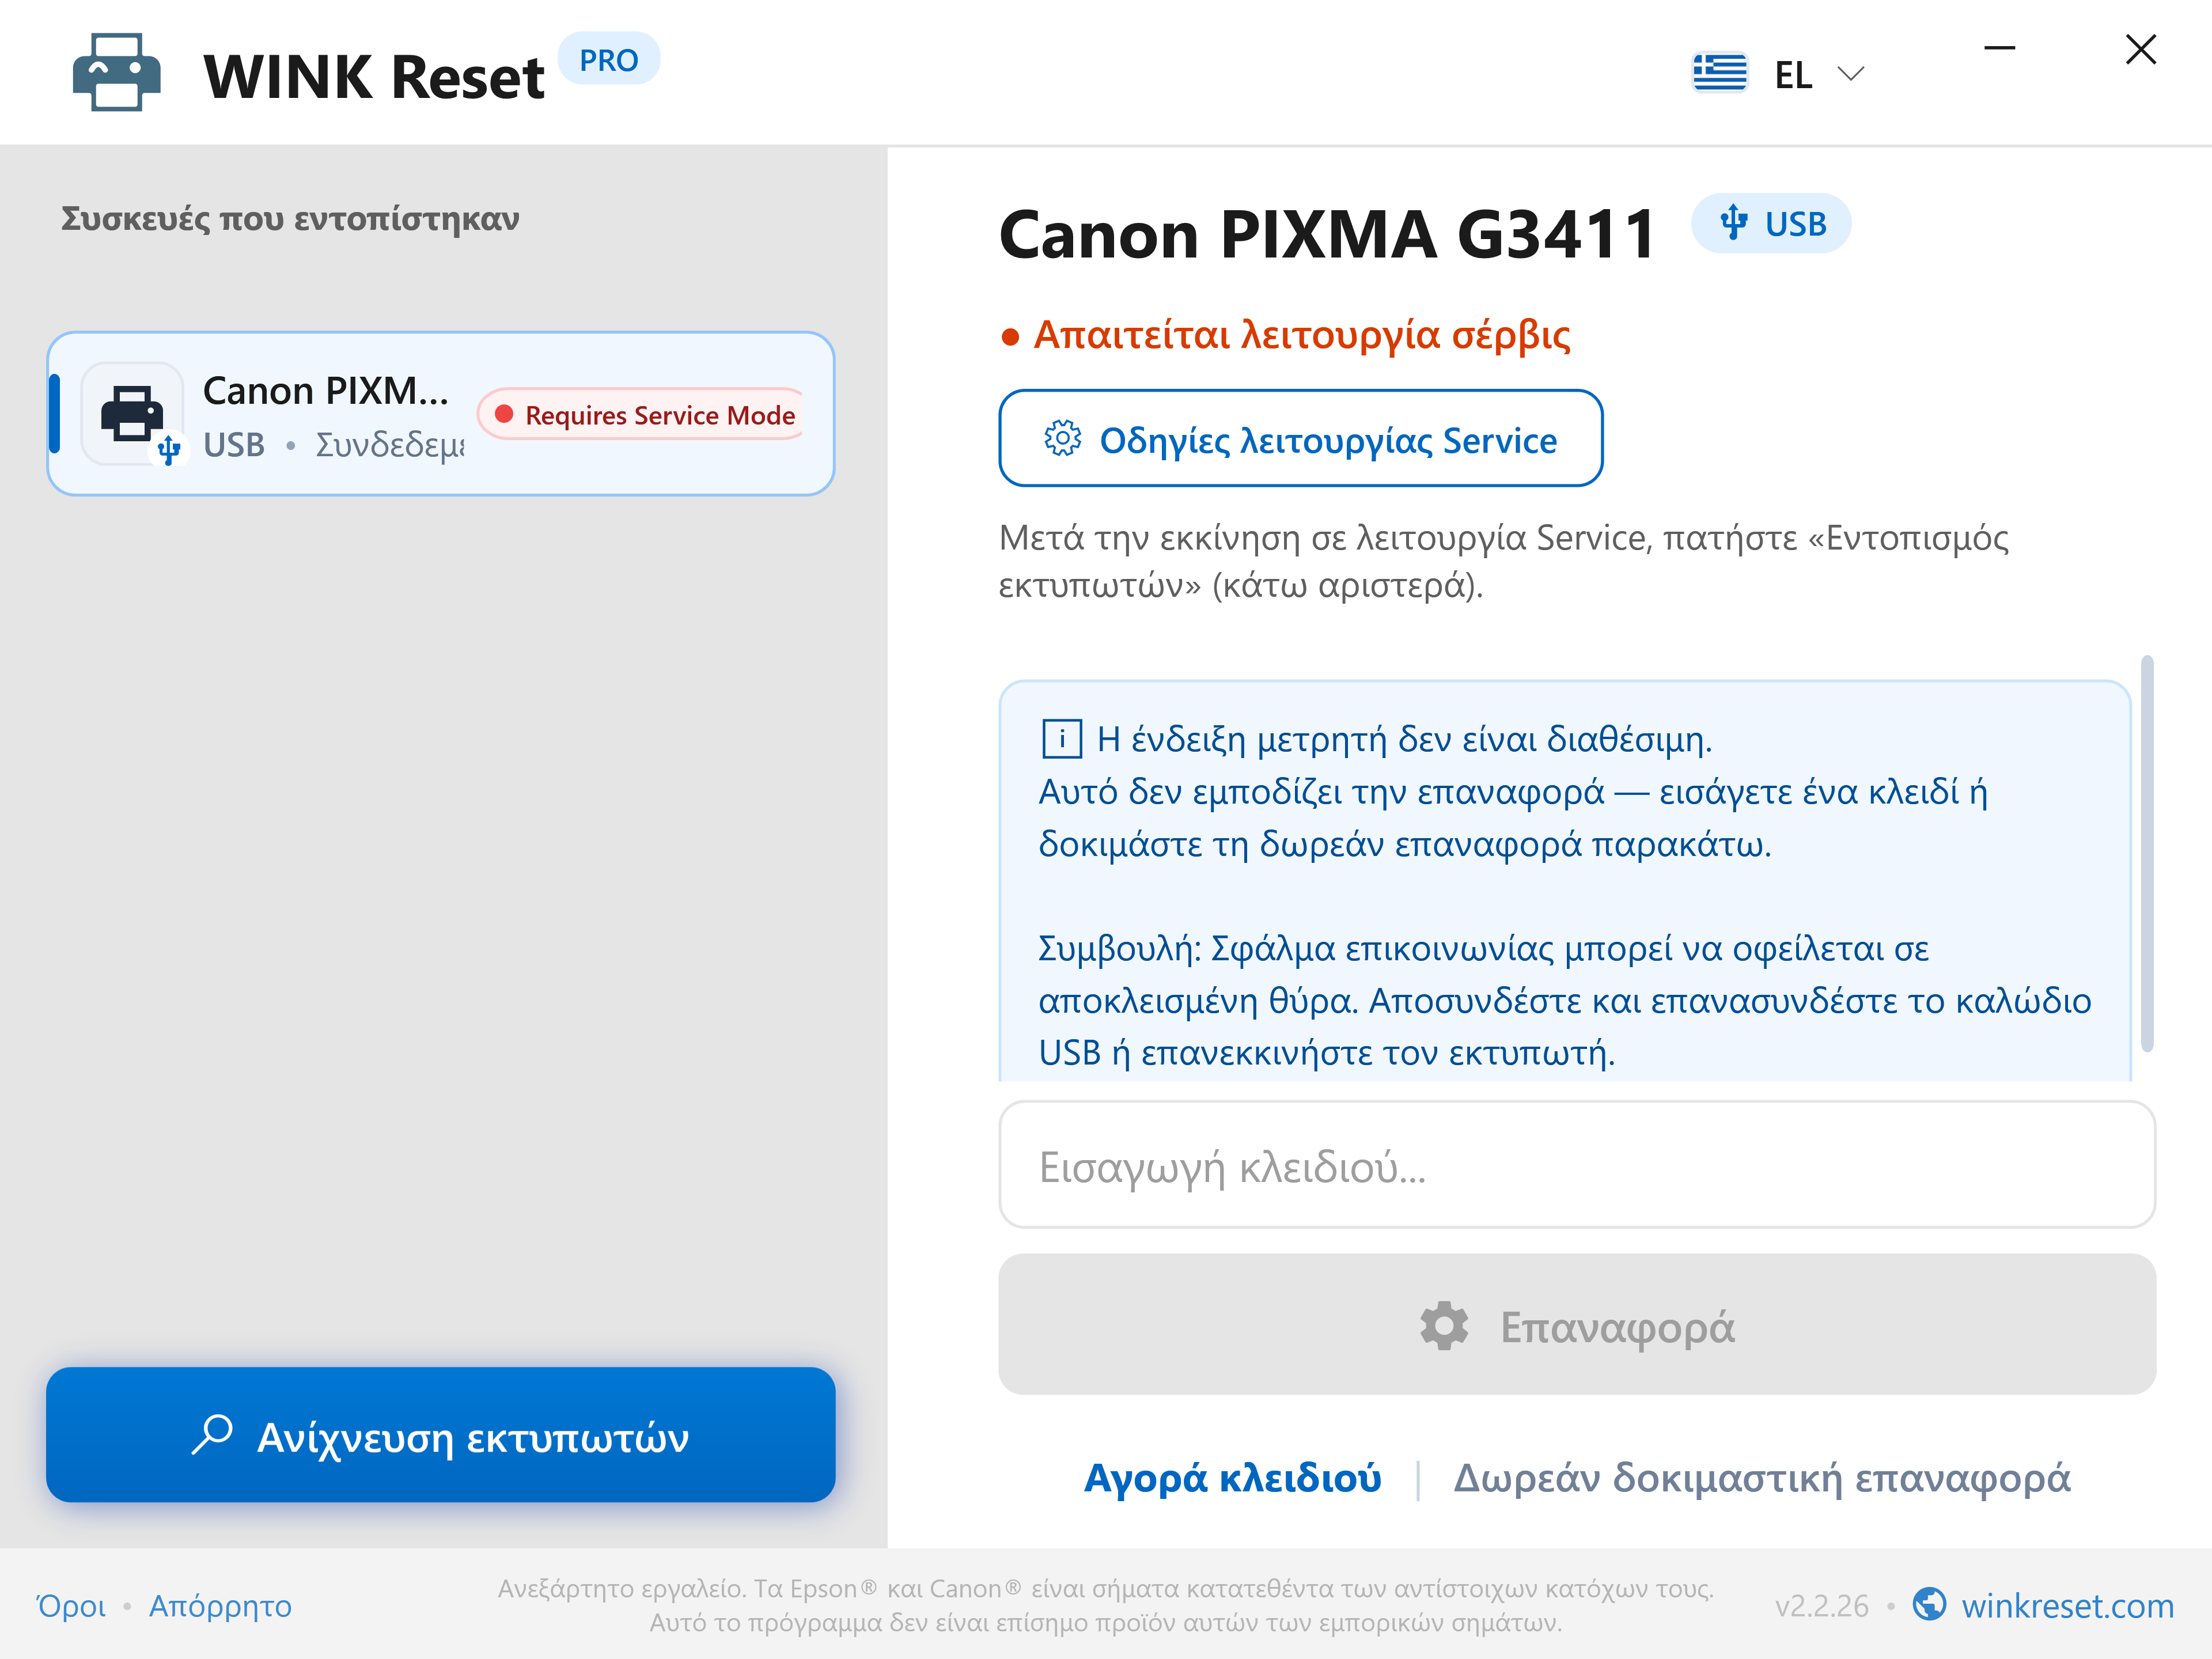The height and width of the screenshot is (1659, 2212).
Task: Click version text v2.2.26
Action: (1821, 1606)
